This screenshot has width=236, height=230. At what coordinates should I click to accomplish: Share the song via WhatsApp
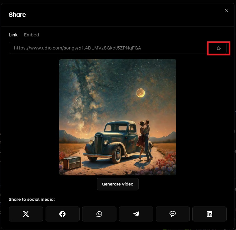tap(99, 214)
